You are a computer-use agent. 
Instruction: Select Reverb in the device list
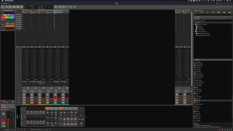click(x=213, y=106)
